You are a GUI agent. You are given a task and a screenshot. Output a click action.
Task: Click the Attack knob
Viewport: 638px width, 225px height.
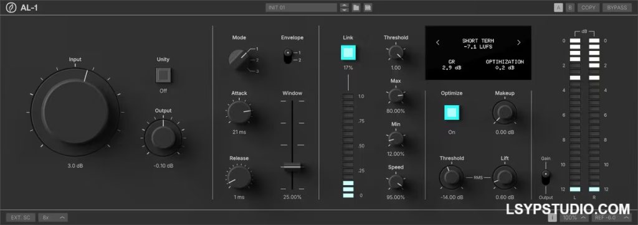(x=239, y=112)
